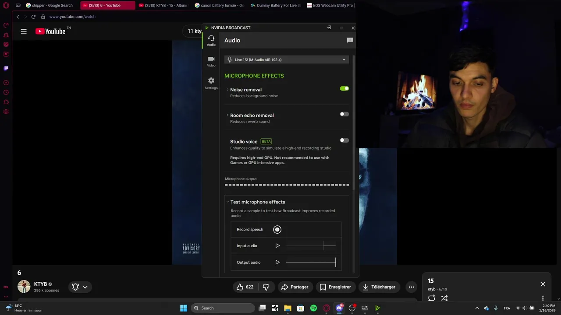Screen dimensions: 561x315
Task: Start Record speech in Broadcast
Action: tap(277, 229)
